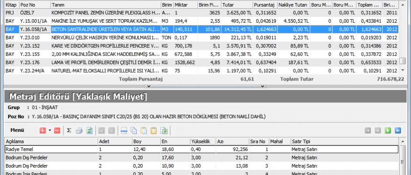The width and height of the screenshot is (411, 175).
Task: Open the Menü menu
Action: (x=17, y=130)
